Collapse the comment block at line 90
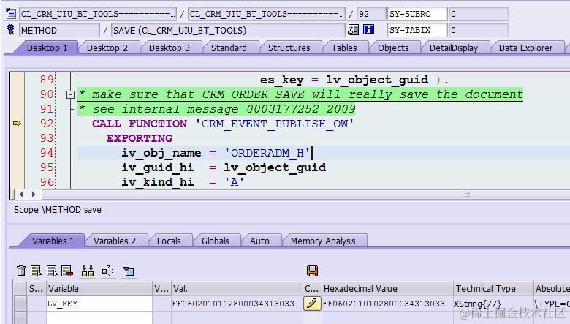Viewport: 570px width, 324px height. (x=71, y=95)
